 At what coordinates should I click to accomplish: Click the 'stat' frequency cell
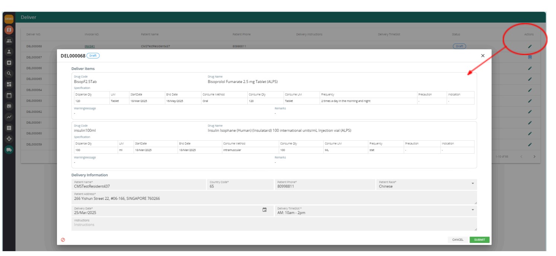point(386,150)
